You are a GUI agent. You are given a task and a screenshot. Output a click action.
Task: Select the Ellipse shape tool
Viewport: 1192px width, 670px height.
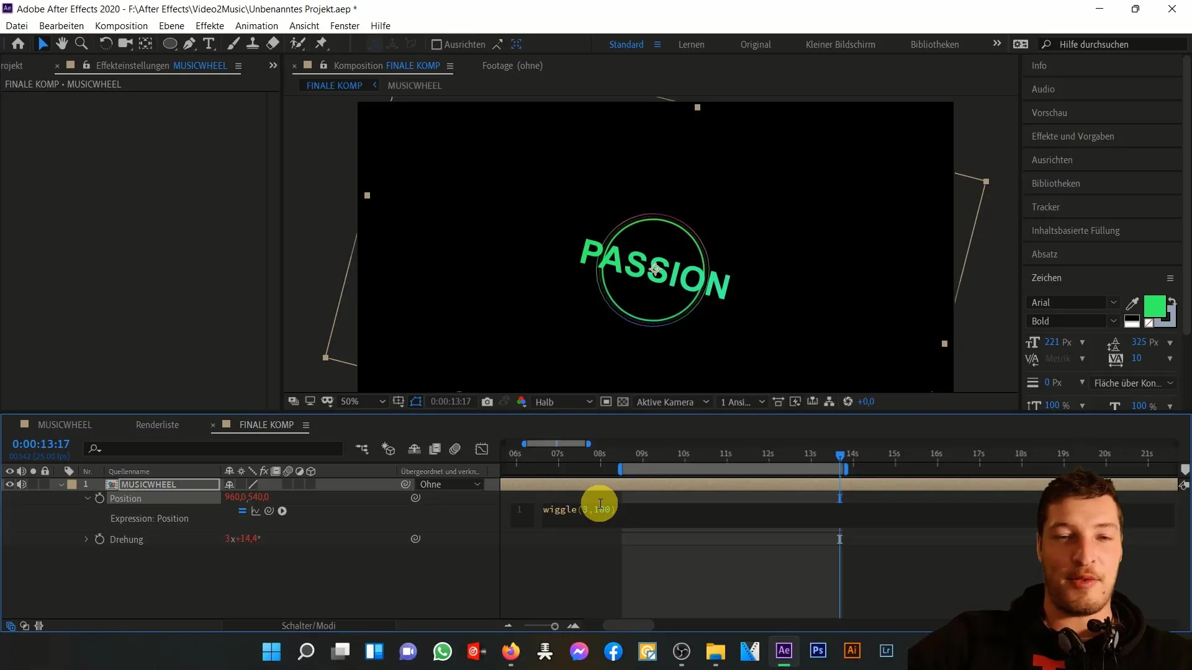coord(169,43)
